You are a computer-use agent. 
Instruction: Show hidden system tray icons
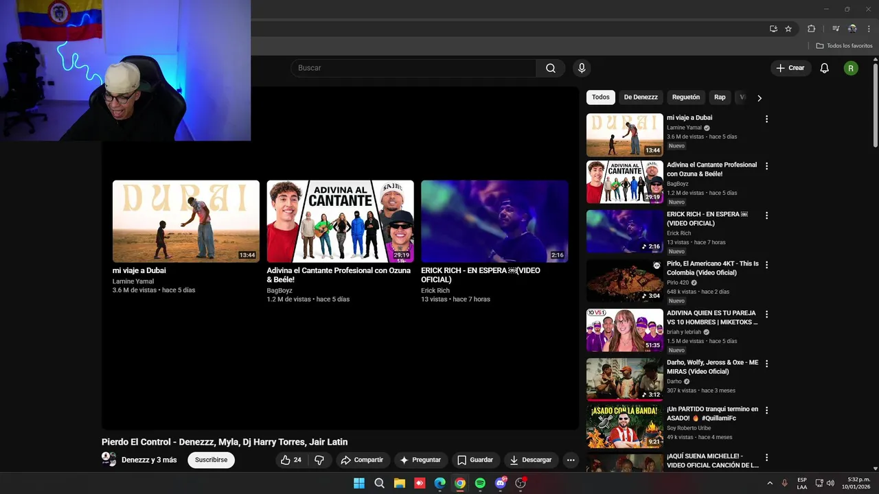coord(769,483)
